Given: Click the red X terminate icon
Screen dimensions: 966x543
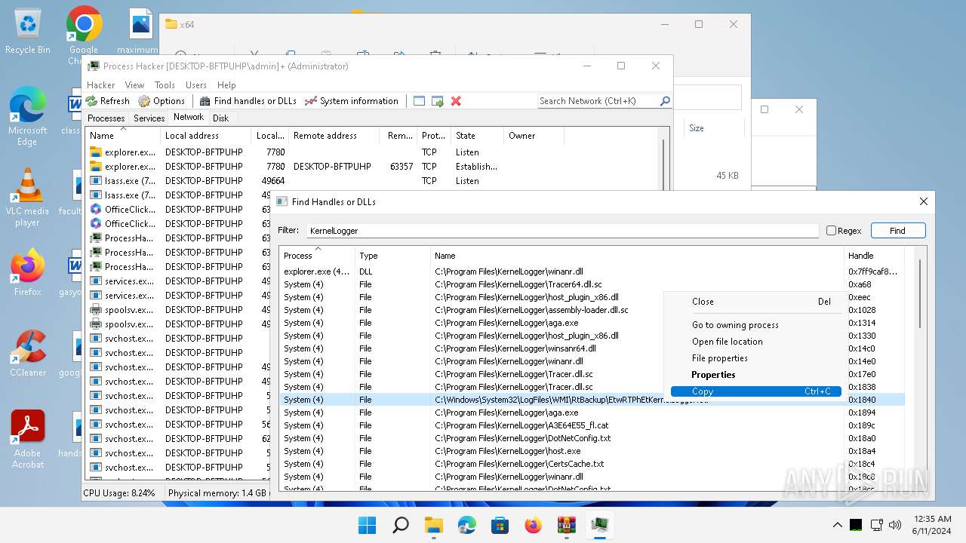Looking at the screenshot, I should (x=456, y=101).
